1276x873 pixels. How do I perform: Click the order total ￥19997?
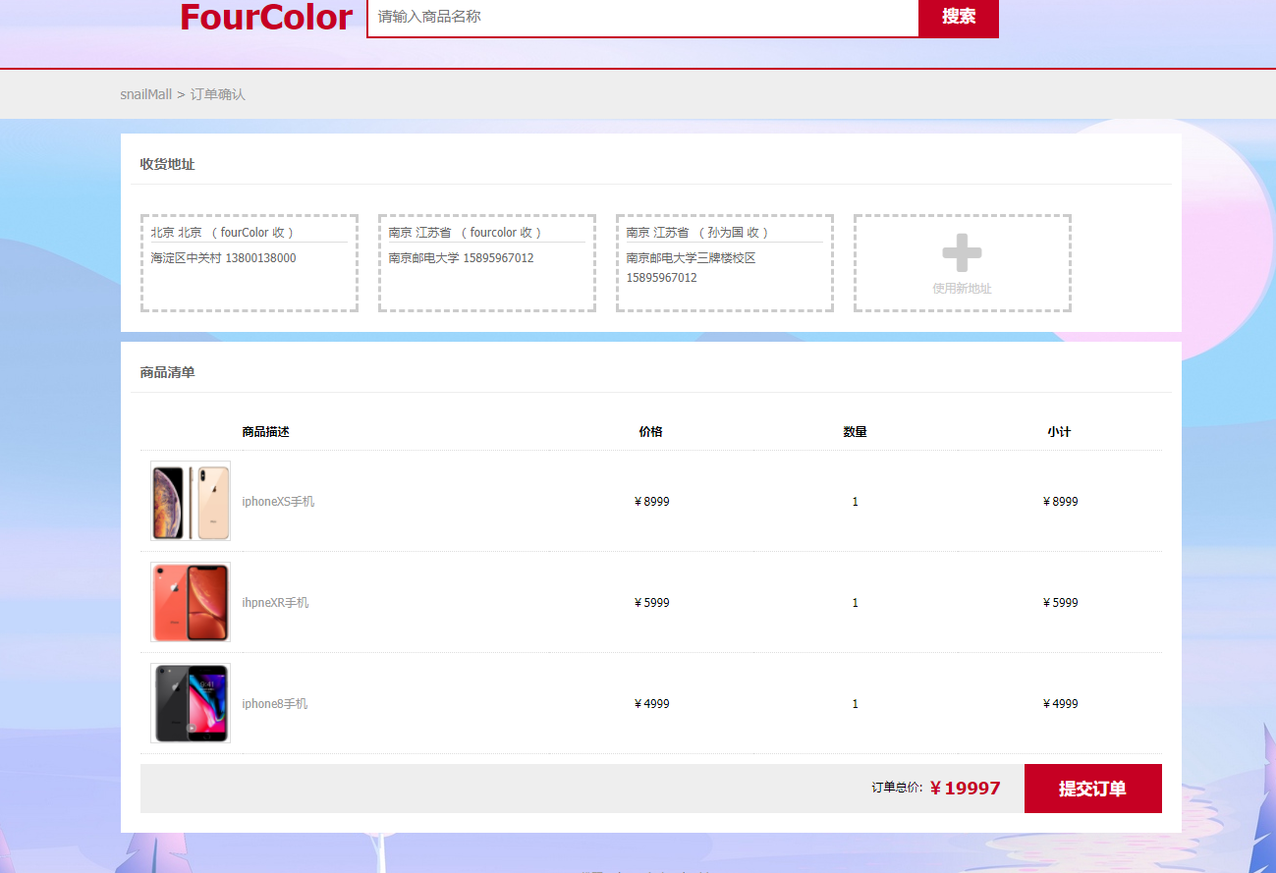point(965,788)
